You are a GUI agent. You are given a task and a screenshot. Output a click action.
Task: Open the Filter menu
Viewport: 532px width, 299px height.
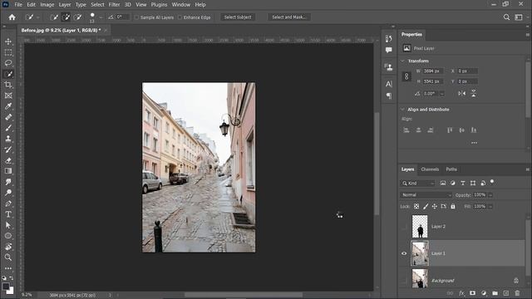tap(114, 5)
